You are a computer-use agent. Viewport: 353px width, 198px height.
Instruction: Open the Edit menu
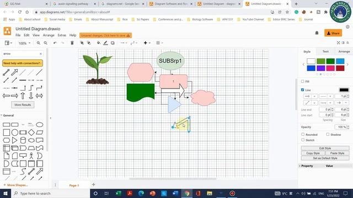[26, 35]
